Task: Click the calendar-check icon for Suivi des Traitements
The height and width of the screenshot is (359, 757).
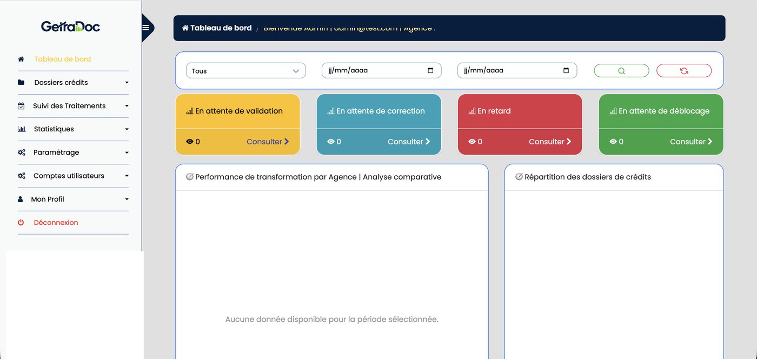Action: click(21, 106)
